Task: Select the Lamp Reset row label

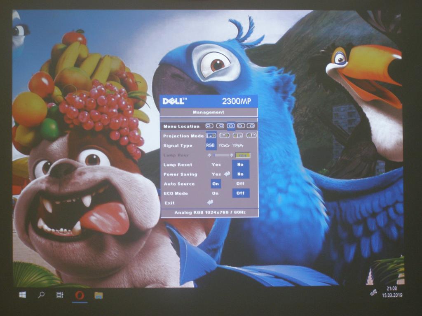Action: pos(178,165)
